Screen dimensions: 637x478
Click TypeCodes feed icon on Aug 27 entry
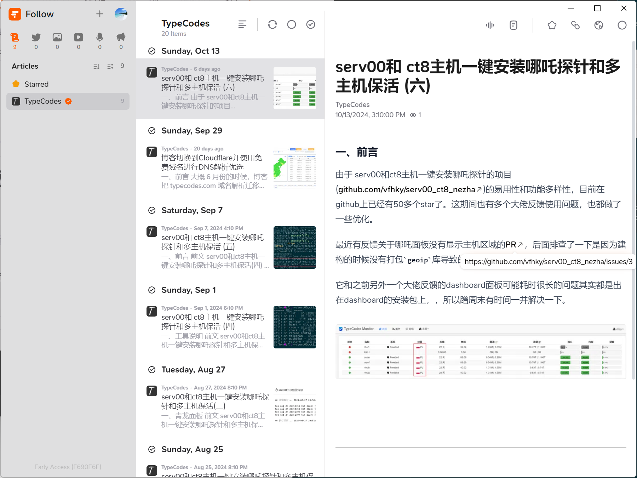tap(152, 391)
